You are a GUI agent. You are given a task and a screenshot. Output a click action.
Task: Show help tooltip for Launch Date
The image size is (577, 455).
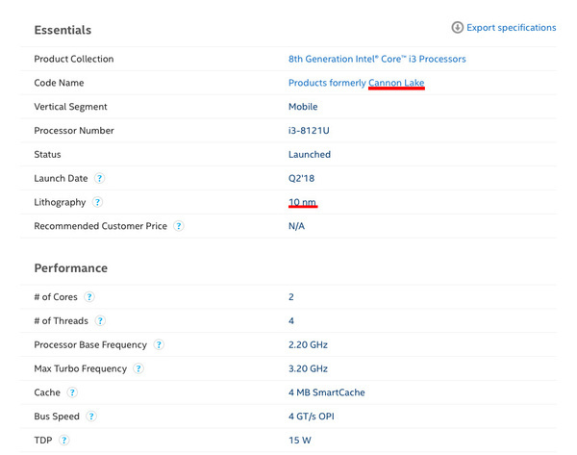(x=99, y=178)
